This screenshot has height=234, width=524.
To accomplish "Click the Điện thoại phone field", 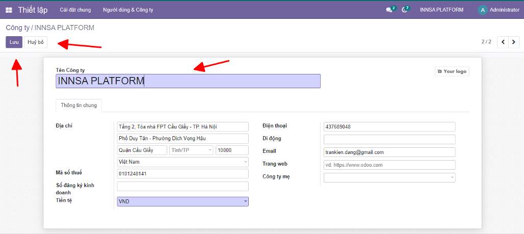I will coord(389,127).
